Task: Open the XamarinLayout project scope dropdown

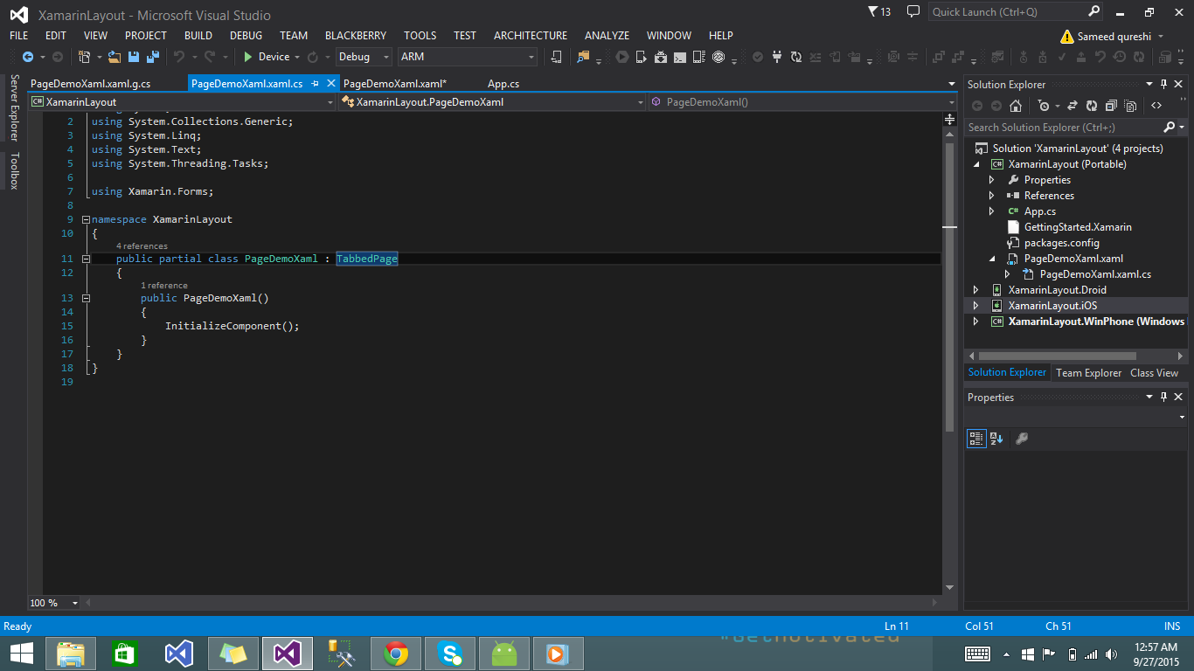Action: point(182,102)
